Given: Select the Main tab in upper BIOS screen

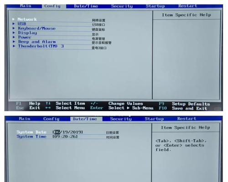Looking at the screenshot, I should 26,6.
